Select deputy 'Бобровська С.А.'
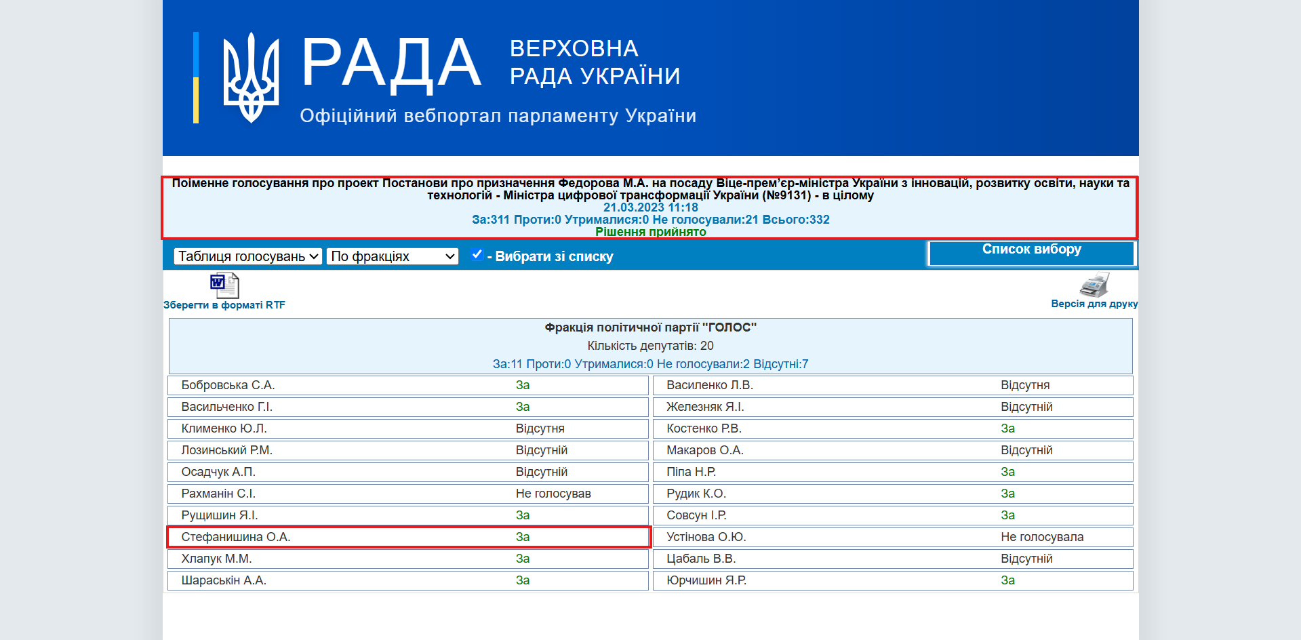This screenshot has width=1301, height=640. click(228, 385)
